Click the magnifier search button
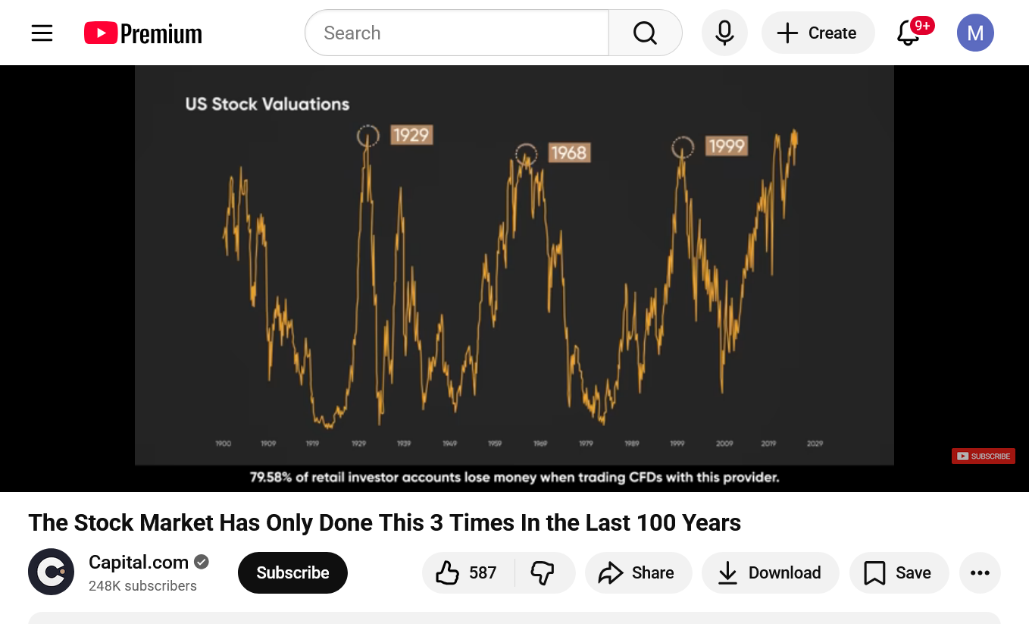 [645, 33]
